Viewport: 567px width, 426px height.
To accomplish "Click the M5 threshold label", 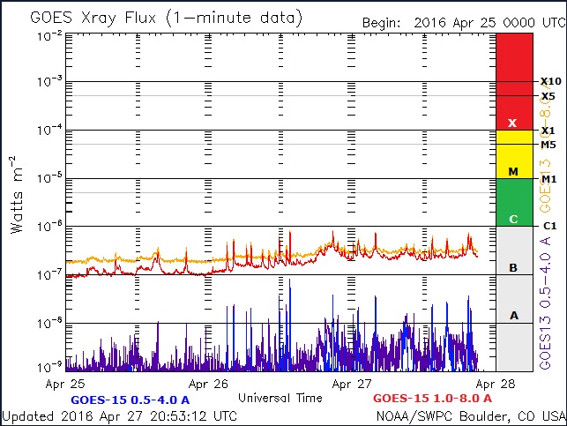I will point(548,145).
